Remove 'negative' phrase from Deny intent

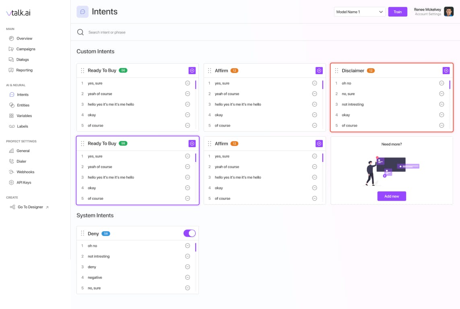(x=188, y=278)
